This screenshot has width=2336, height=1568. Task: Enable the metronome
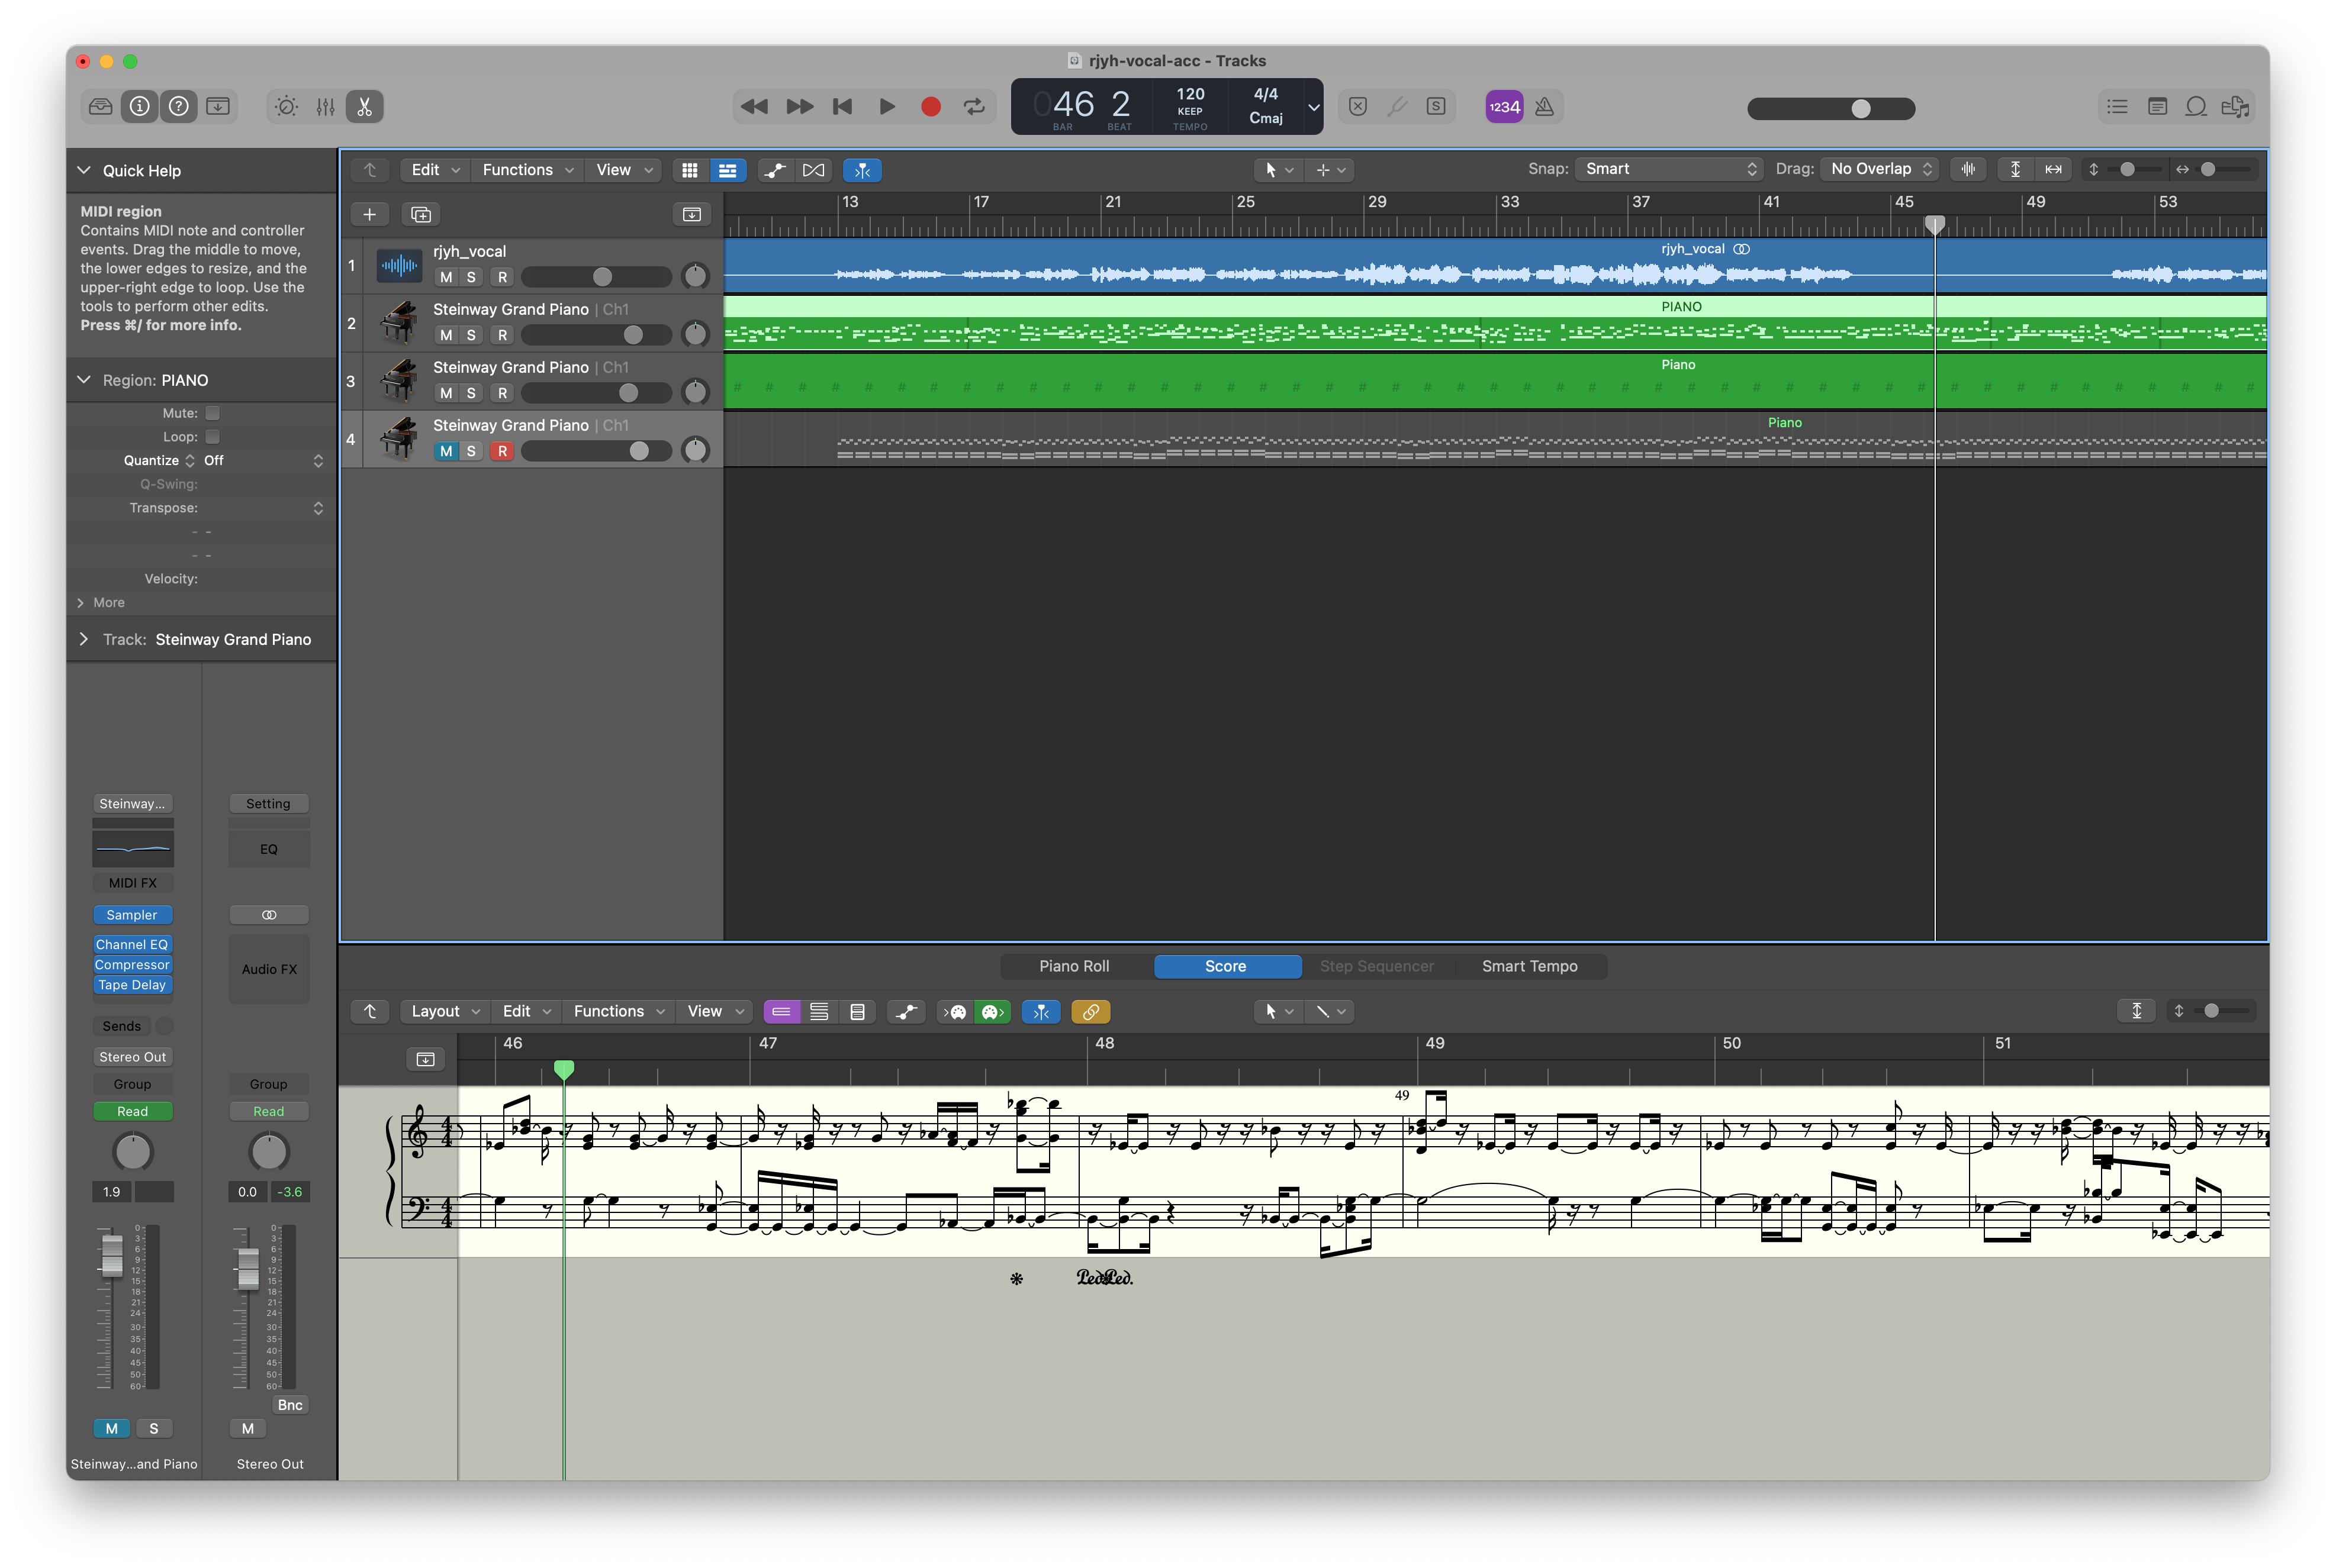(x=1544, y=106)
